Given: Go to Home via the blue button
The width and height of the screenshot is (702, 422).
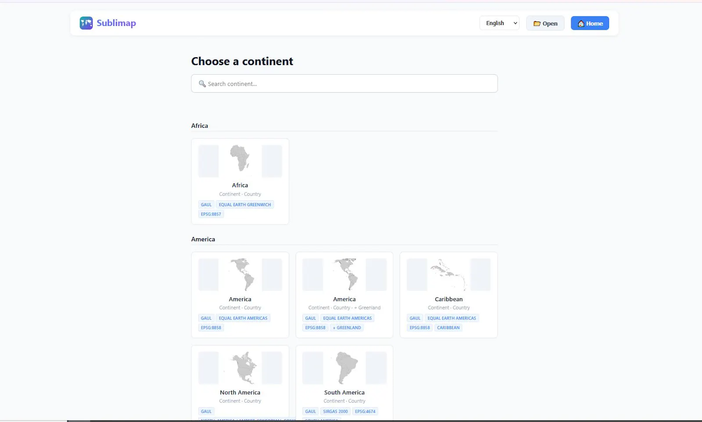Looking at the screenshot, I should (x=590, y=23).
